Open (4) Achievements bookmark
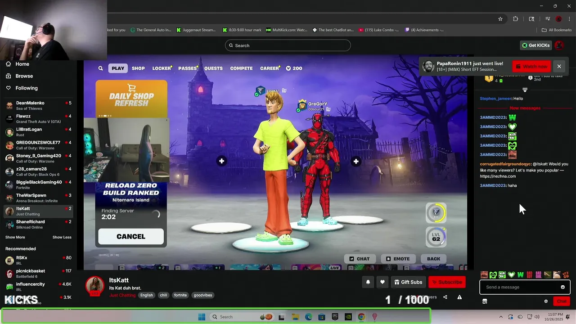Image resolution: width=576 pixels, height=324 pixels. click(424, 30)
